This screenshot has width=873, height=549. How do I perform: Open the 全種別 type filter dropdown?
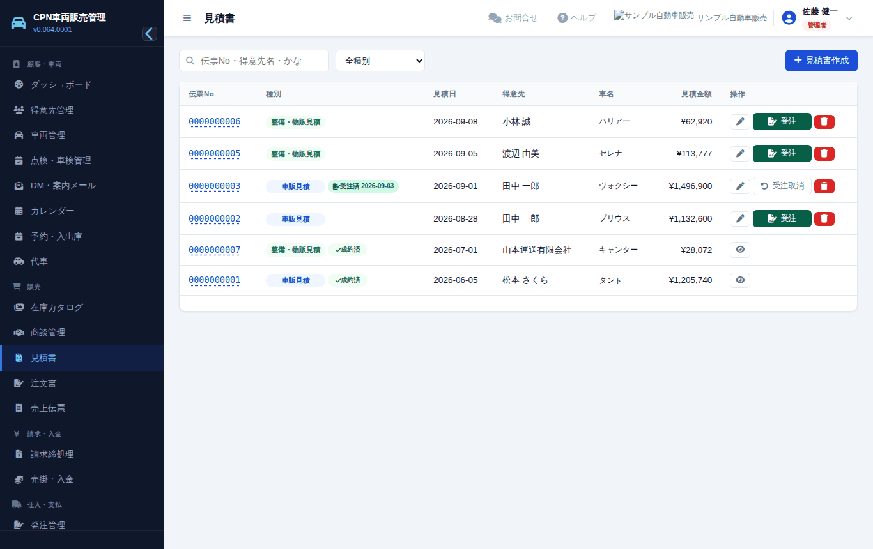380,61
